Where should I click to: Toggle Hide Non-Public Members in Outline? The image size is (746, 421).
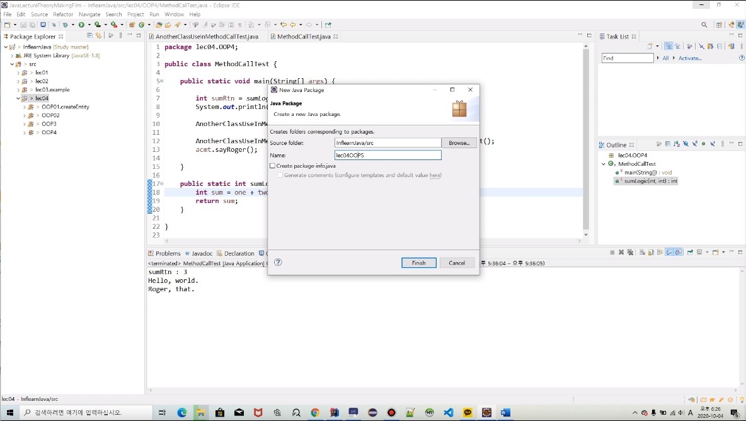(704, 144)
